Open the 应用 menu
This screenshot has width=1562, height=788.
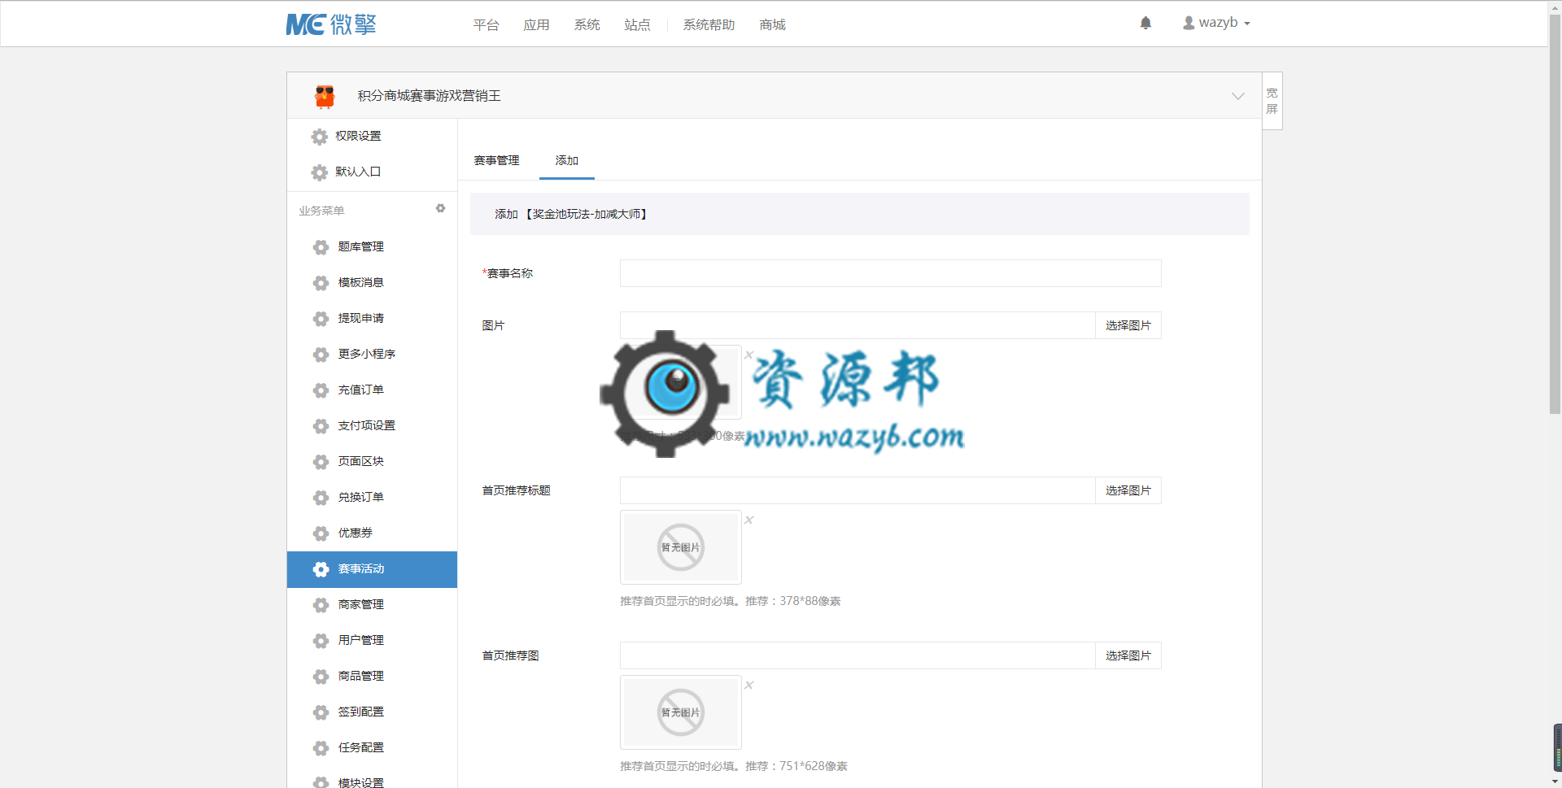click(537, 25)
